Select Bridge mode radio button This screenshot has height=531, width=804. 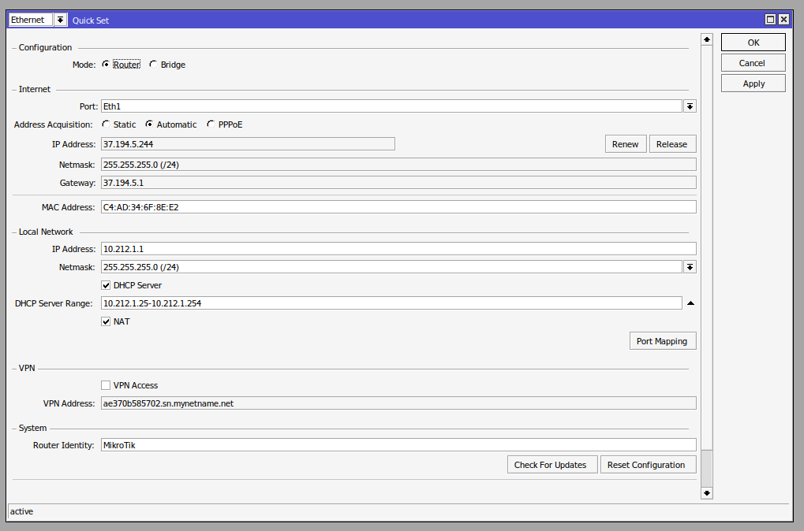point(153,65)
